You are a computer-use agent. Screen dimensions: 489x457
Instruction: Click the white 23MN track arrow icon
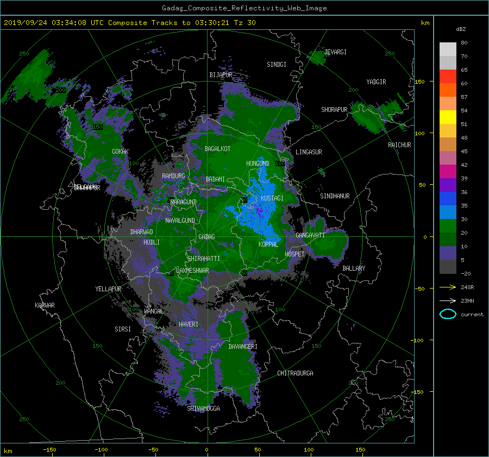(x=448, y=301)
